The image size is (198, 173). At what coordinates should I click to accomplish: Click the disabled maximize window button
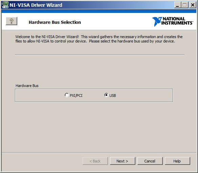tap(185, 5)
